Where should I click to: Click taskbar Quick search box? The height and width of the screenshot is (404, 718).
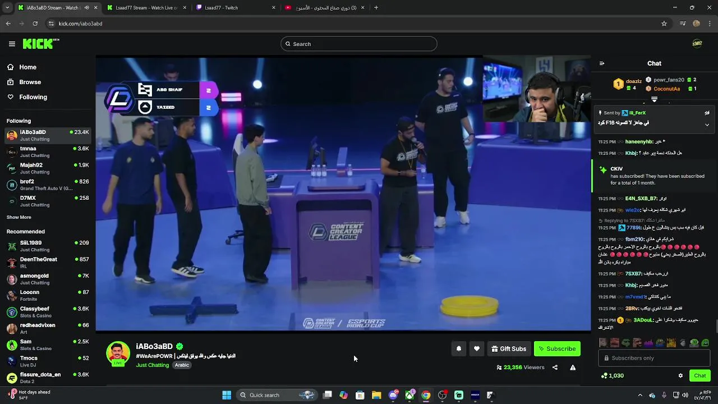point(278,395)
